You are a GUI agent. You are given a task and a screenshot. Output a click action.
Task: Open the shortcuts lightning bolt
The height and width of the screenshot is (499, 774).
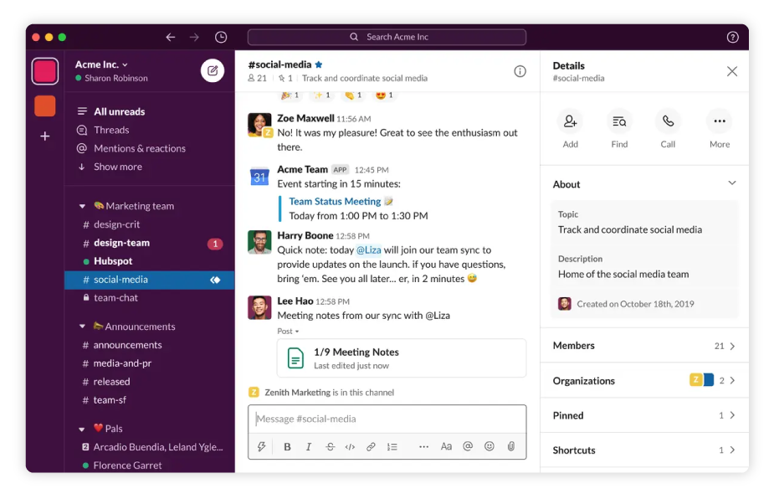(x=262, y=446)
